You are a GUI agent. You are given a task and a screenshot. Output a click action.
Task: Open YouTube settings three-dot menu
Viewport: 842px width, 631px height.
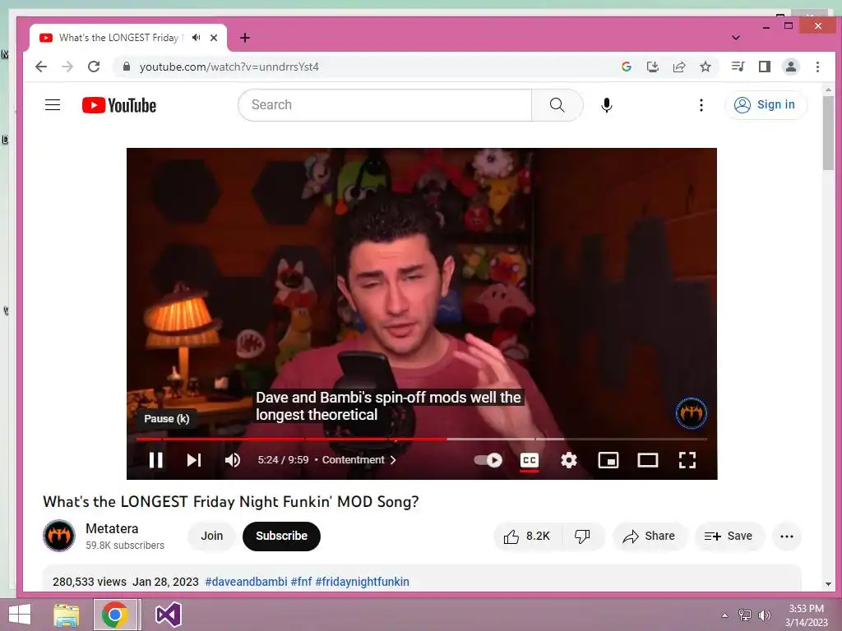pyautogui.click(x=701, y=104)
